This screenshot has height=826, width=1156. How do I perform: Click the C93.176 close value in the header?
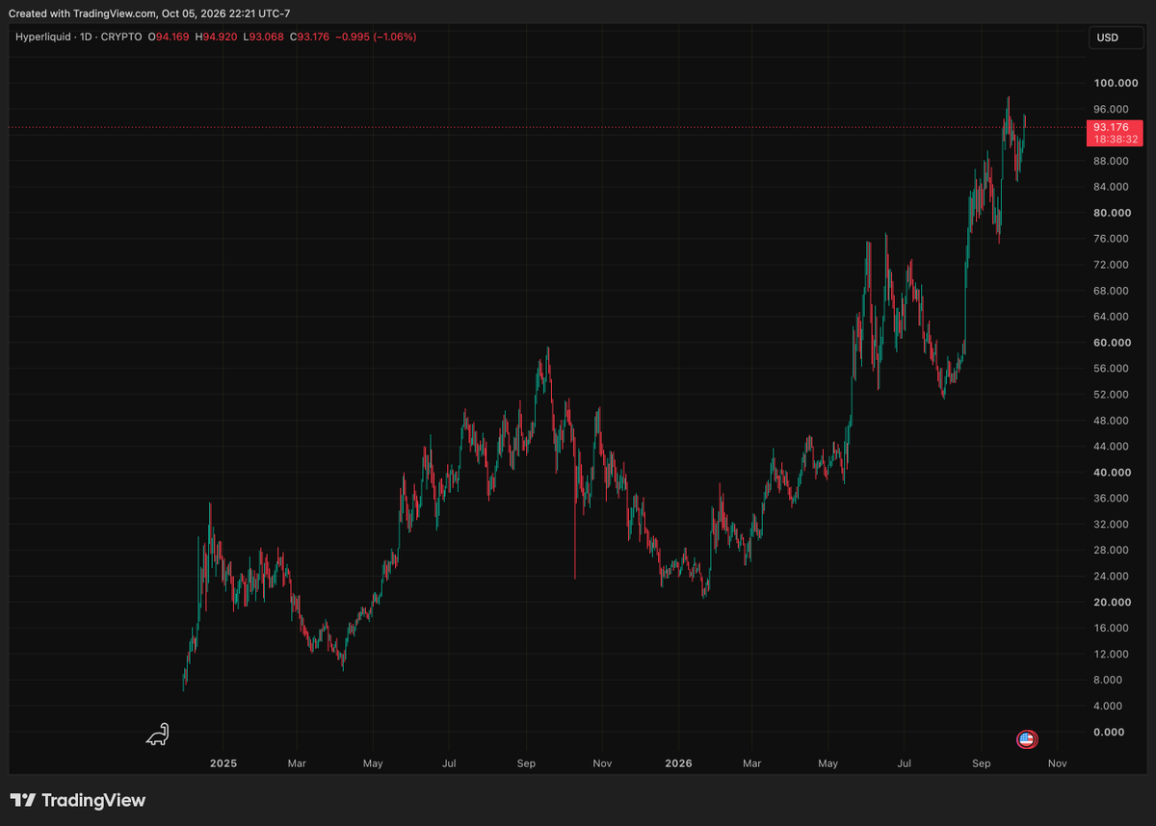[311, 38]
